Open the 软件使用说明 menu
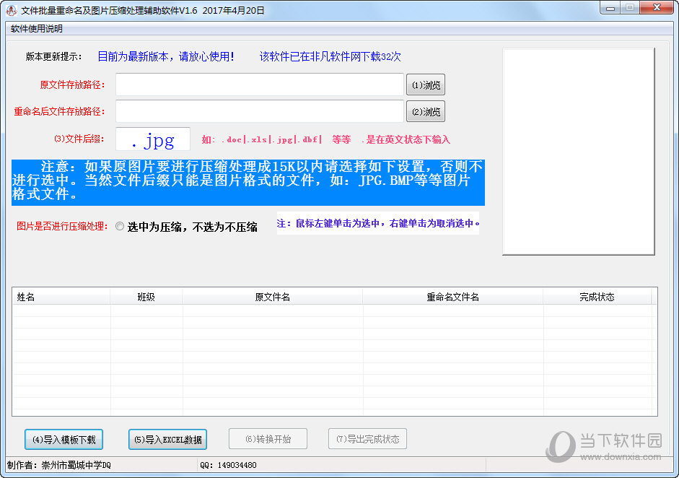This screenshot has height=478, width=679. [37, 29]
